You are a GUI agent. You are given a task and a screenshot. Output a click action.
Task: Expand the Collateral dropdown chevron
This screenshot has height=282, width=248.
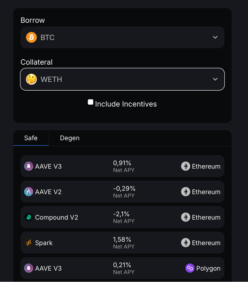point(215,79)
